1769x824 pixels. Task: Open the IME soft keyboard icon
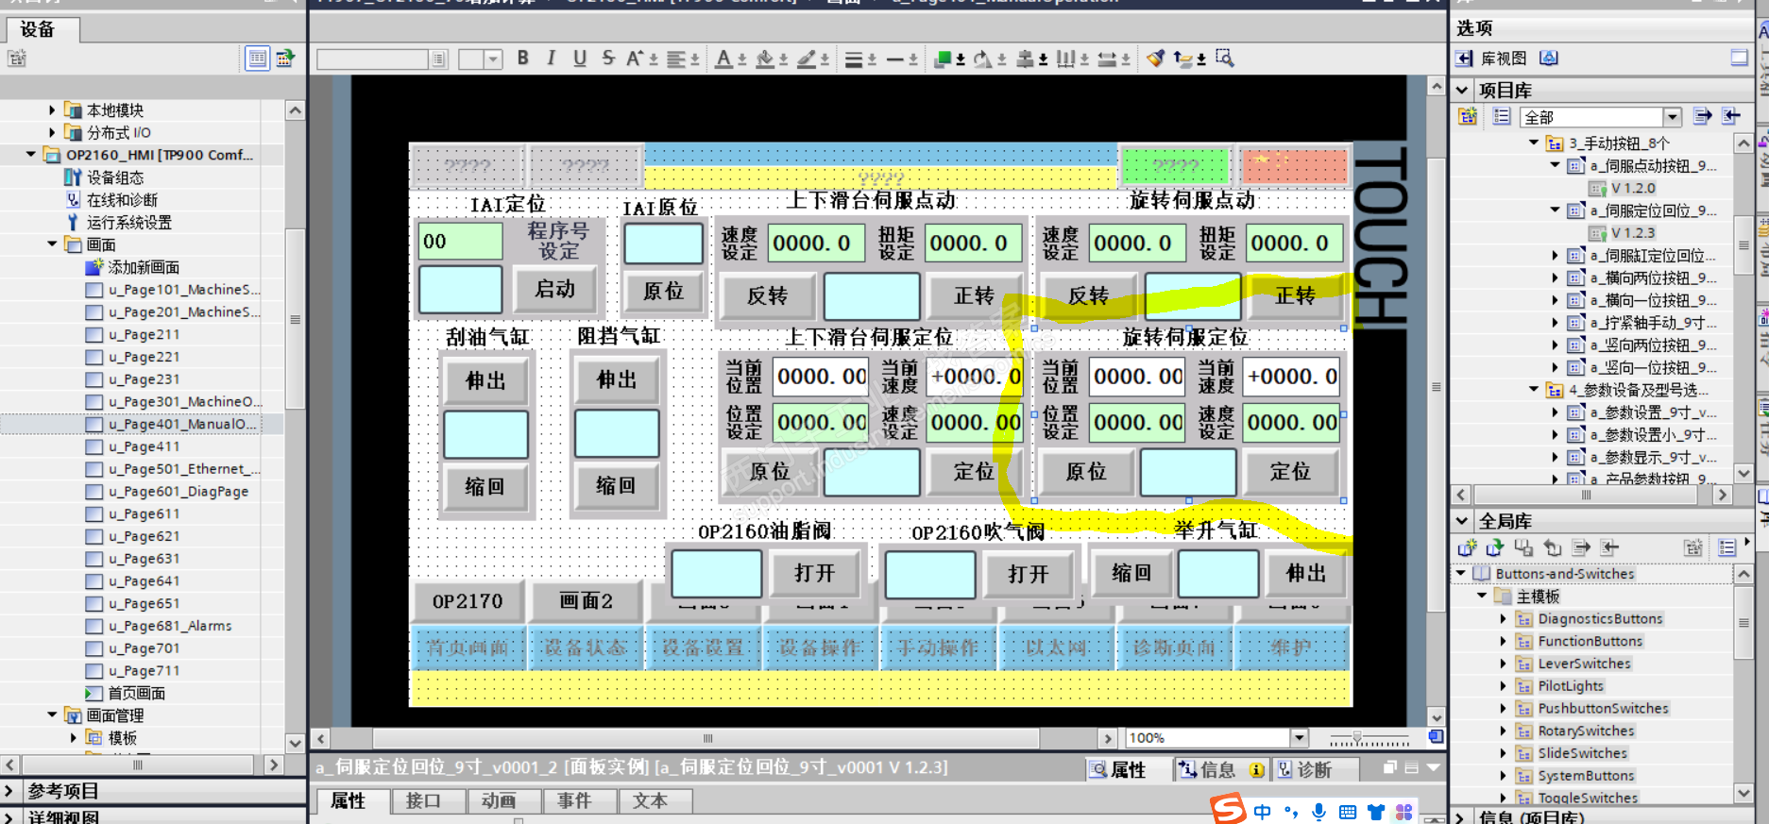(1348, 812)
